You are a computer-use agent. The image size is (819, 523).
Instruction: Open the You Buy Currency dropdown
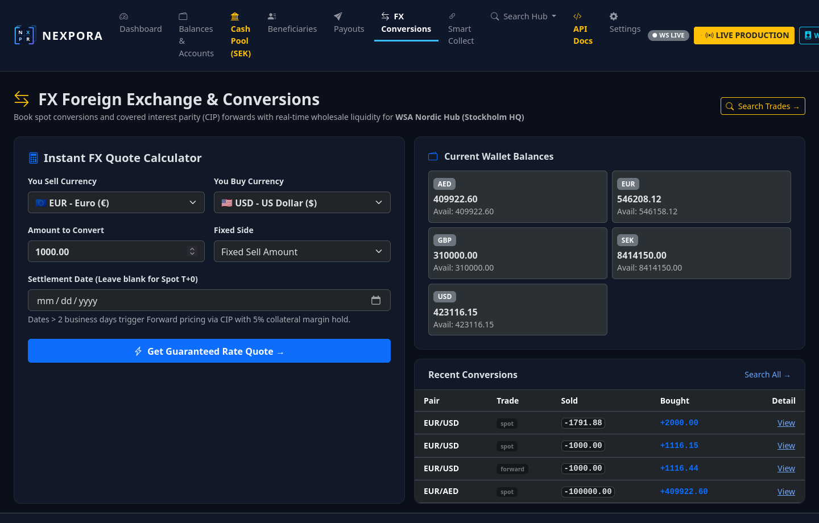(x=302, y=202)
